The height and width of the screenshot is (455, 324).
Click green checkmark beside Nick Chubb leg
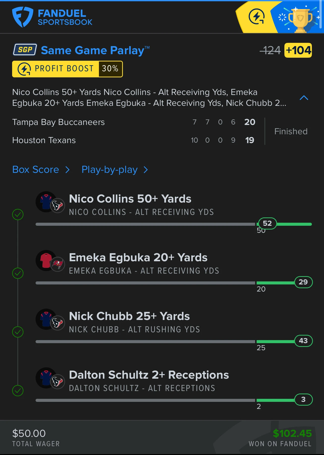click(18, 332)
